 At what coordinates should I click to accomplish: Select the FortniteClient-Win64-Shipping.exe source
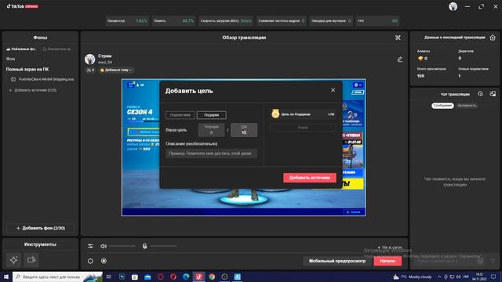(43, 79)
